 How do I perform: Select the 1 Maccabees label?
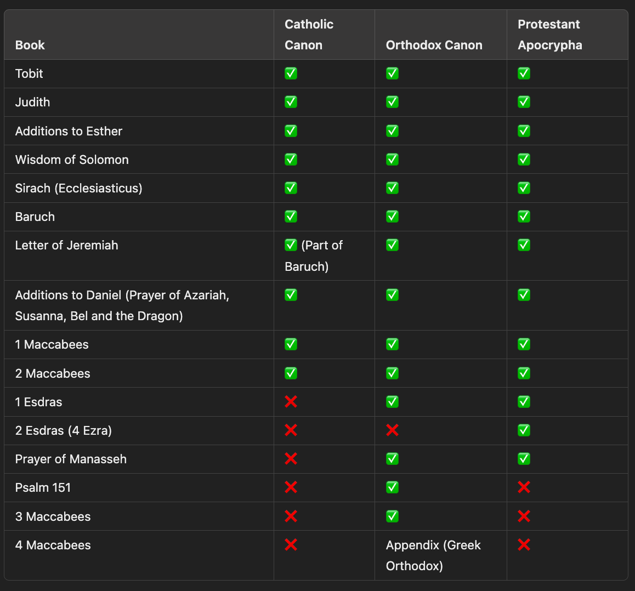point(52,344)
